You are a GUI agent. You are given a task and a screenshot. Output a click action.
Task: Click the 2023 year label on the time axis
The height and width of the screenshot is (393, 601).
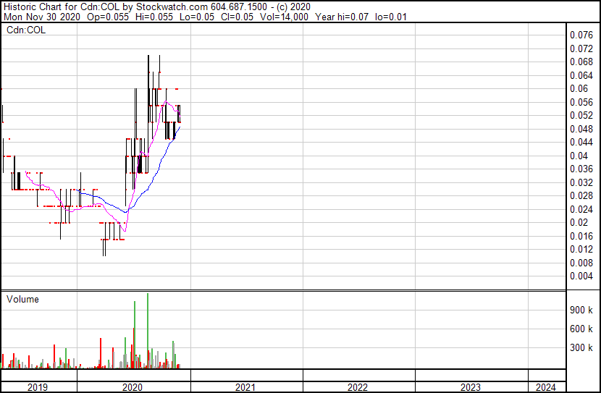click(x=470, y=387)
